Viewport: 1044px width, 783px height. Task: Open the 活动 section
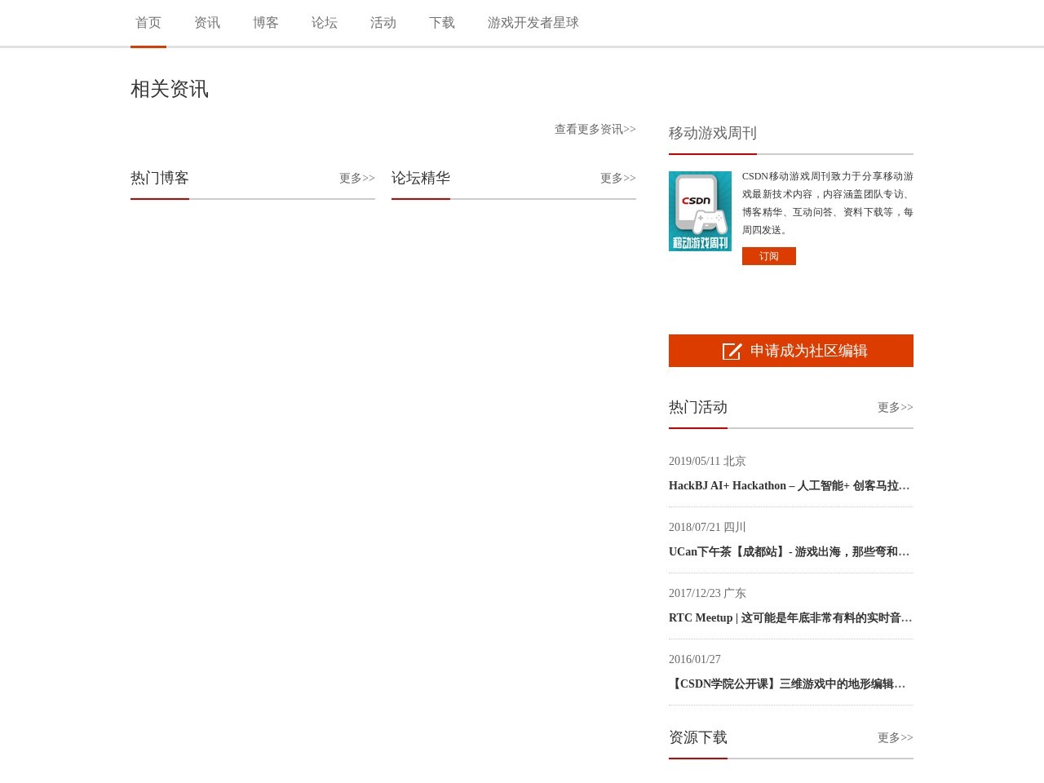click(383, 22)
